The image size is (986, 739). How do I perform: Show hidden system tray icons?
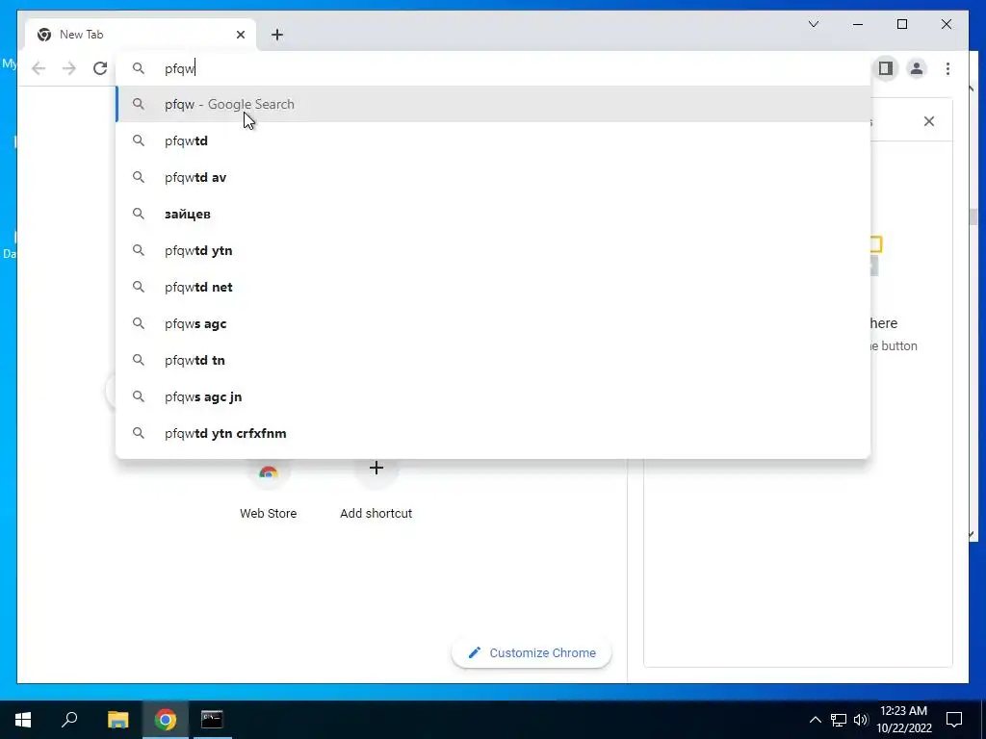(815, 720)
